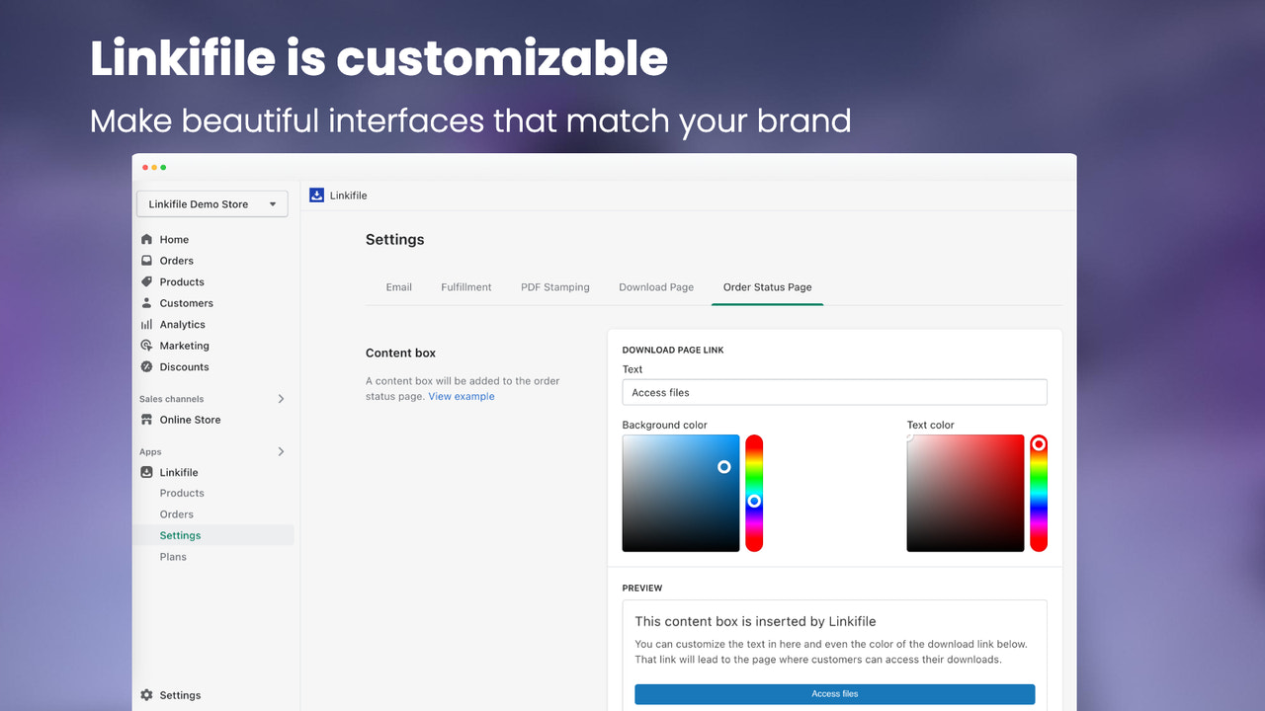Click the Analytics bar chart icon
1265x711 pixels.
point(147,324)
